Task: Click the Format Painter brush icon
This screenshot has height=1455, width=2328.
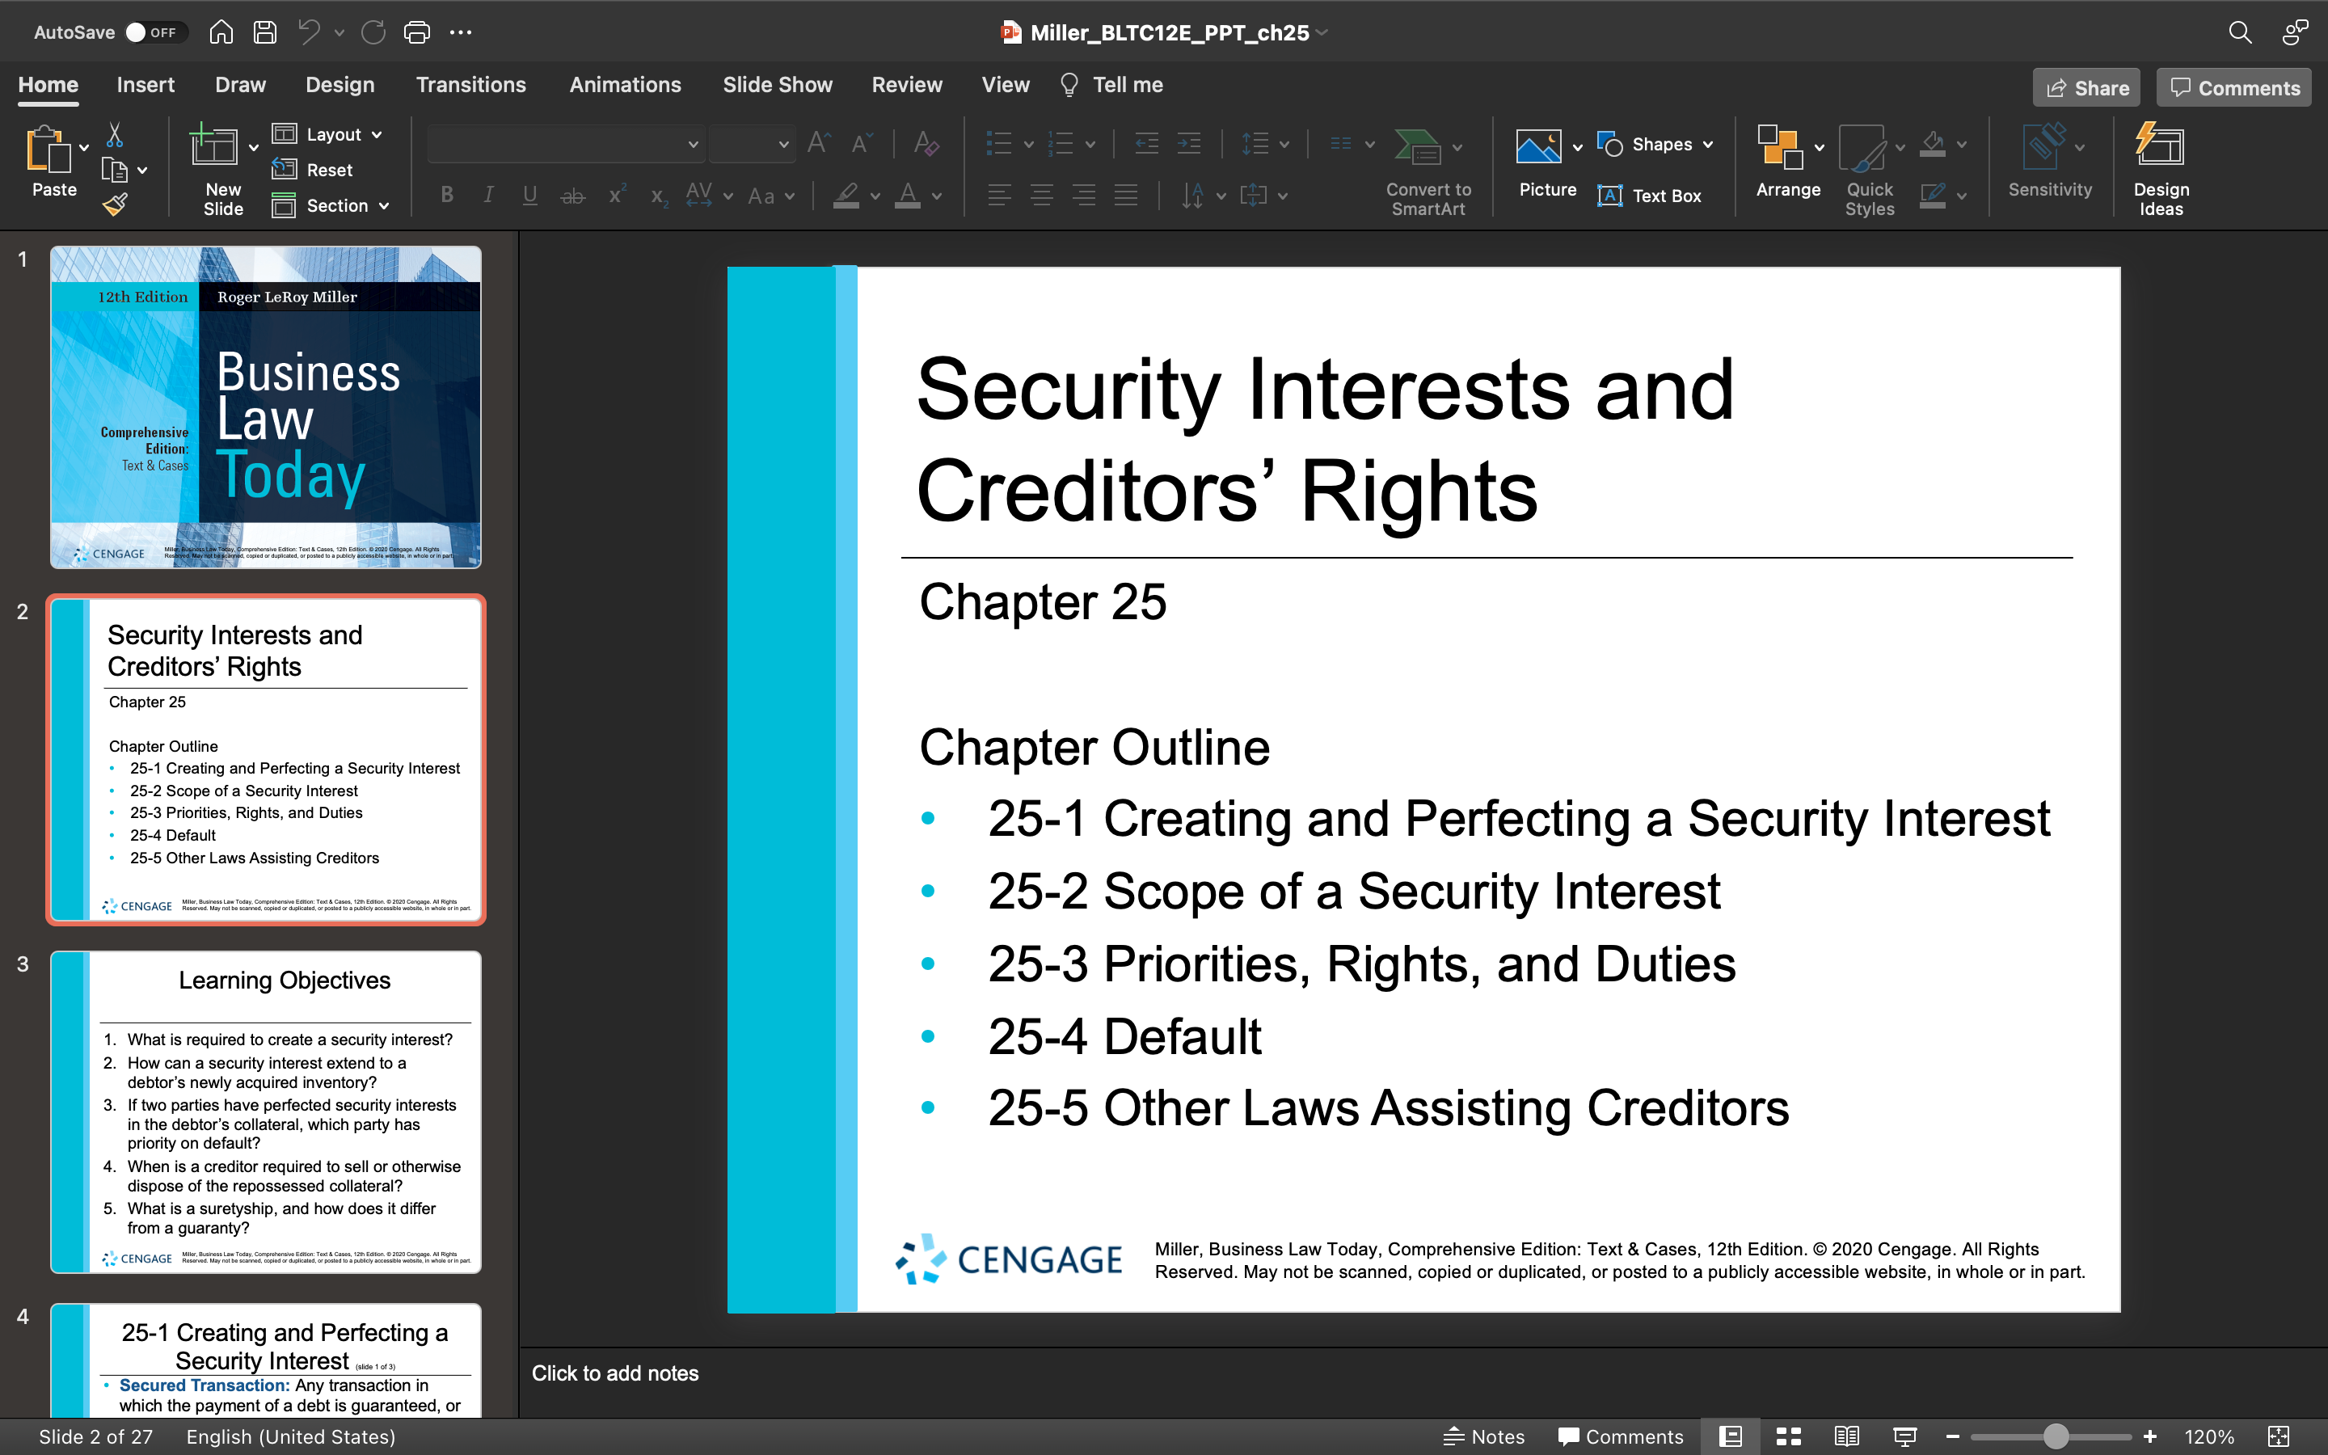Action: (x=116, y=204)
